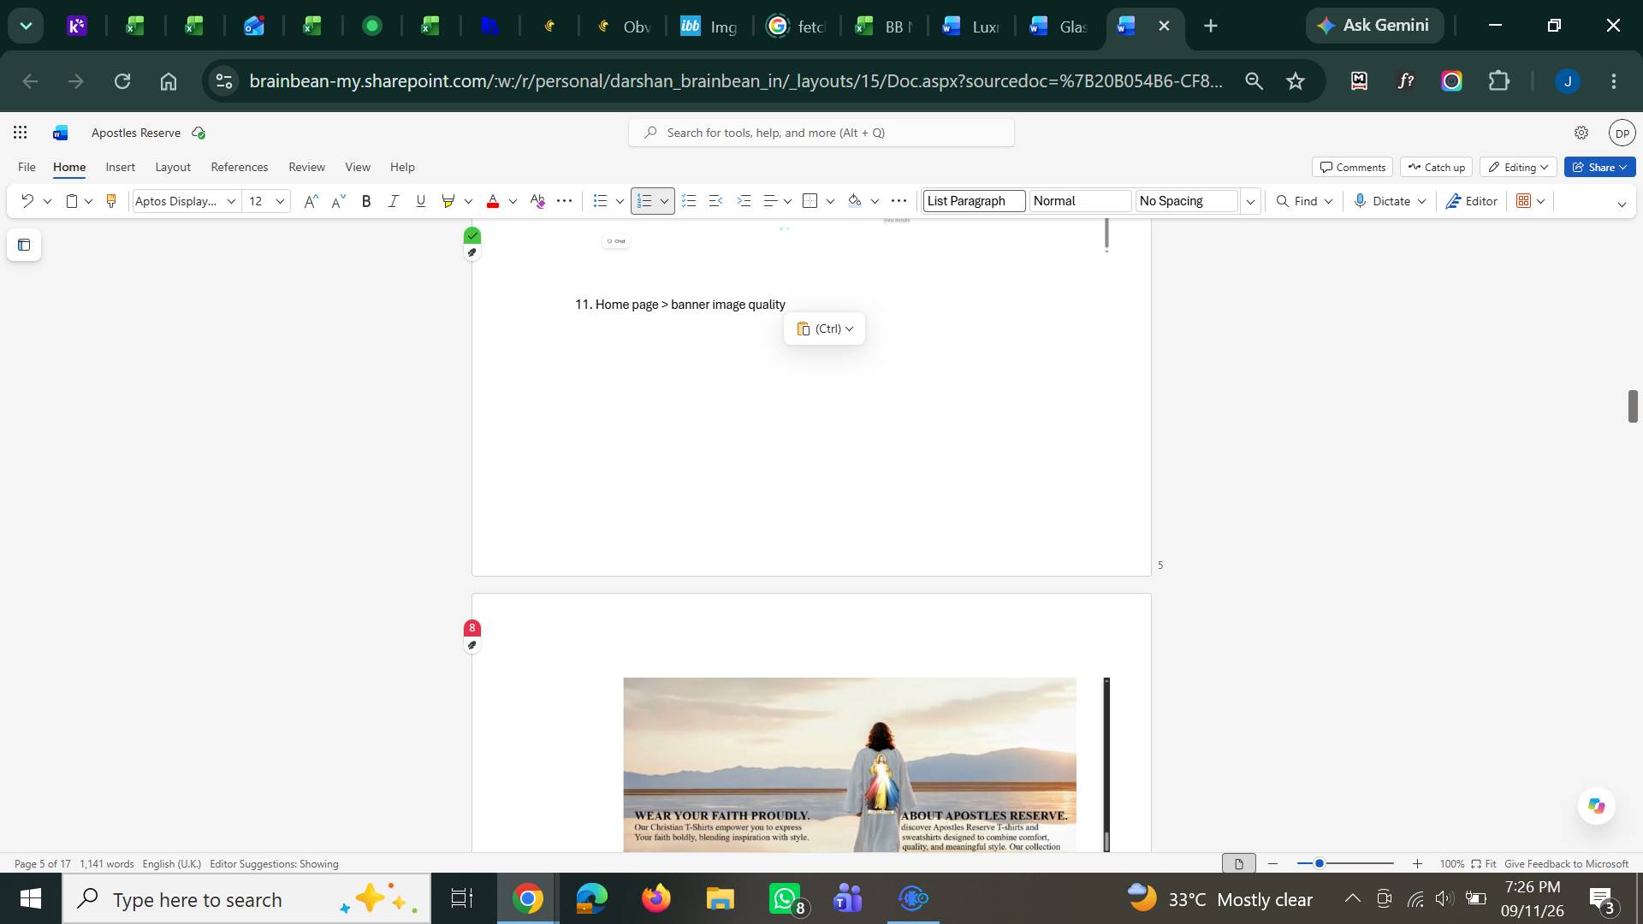Open the Copilot floating icon
The image size is (1643, 924).
coord(1596,806)
